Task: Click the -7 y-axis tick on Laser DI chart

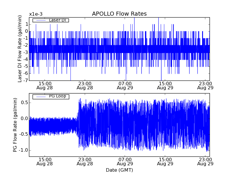Action: coord(25,81)
